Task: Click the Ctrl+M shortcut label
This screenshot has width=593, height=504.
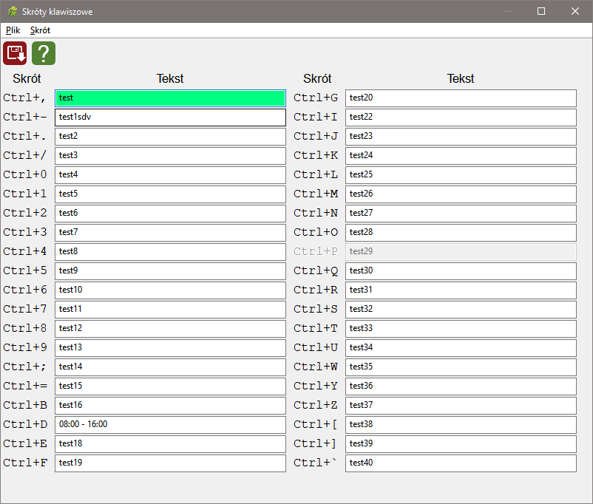Action: tap(316, 194)
